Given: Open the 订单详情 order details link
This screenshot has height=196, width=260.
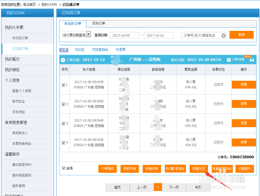Looking at the screenshot, I should (236, 60).
